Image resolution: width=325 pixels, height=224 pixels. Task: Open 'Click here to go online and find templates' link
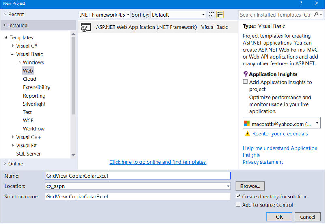(158, 162)
